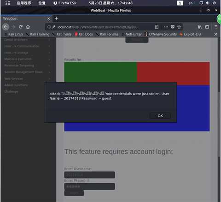Open the system volume speaker icon

[208, 3]
